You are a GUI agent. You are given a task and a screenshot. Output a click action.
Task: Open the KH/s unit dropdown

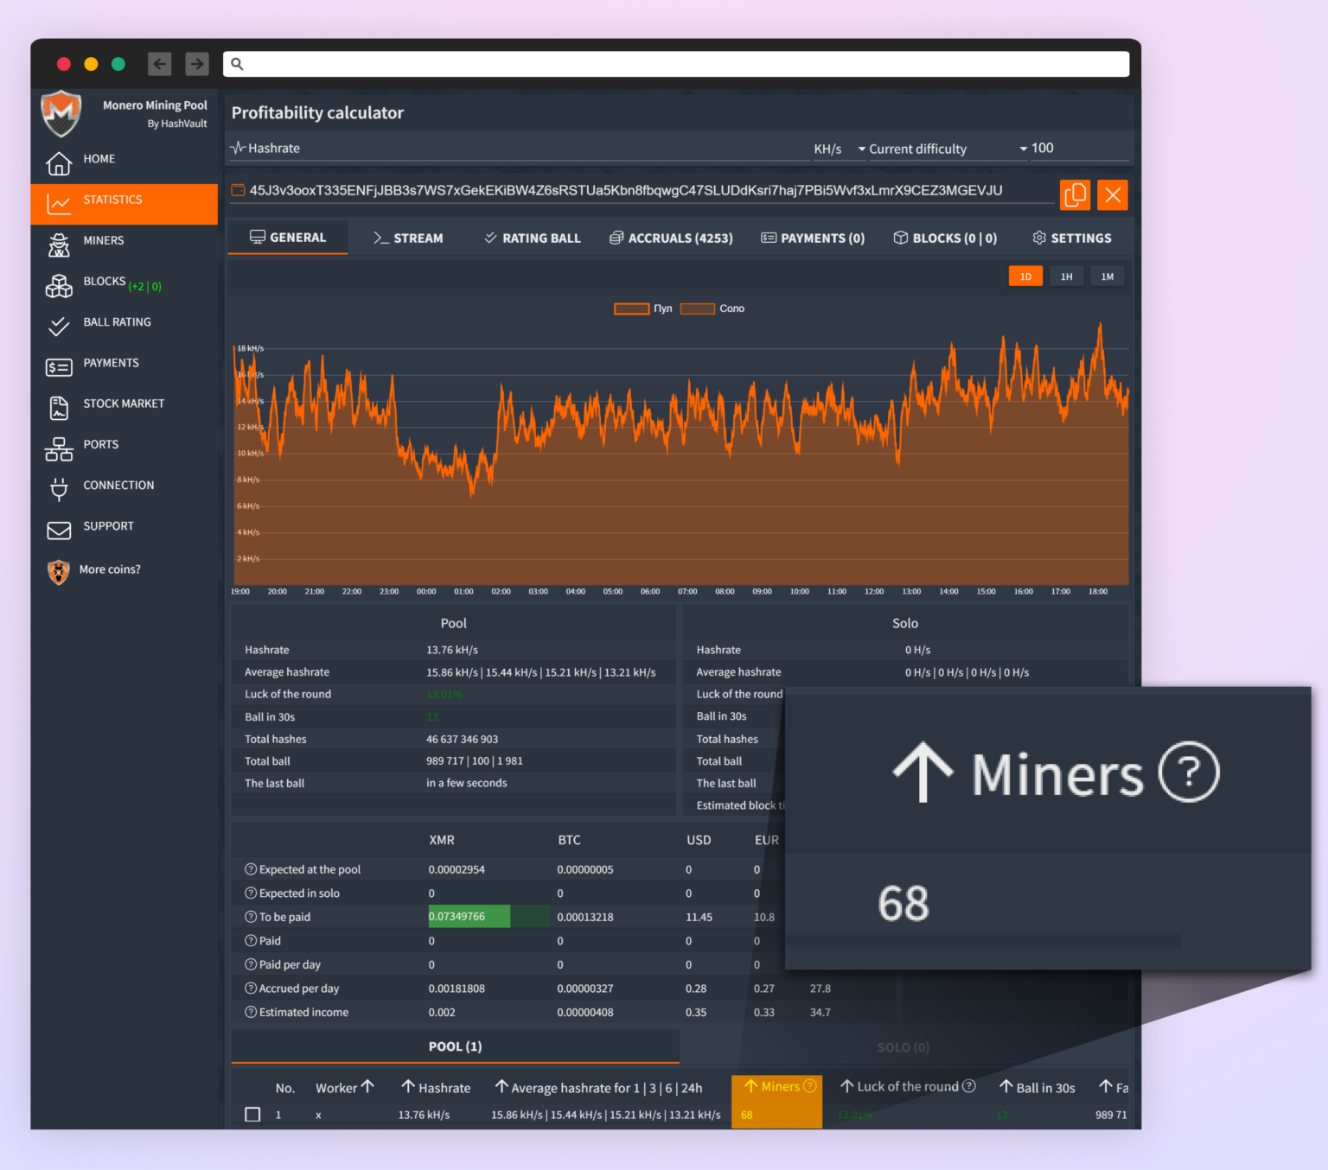[x=837, y=149]
